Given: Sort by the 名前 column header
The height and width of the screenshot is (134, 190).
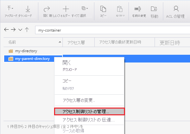Looking at the screenshot, I should (x=33, y=42).
